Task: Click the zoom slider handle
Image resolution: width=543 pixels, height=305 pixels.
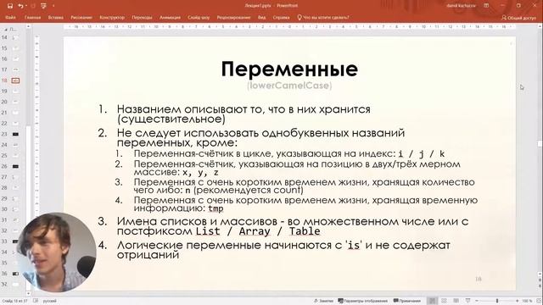Action: point(497,301)
